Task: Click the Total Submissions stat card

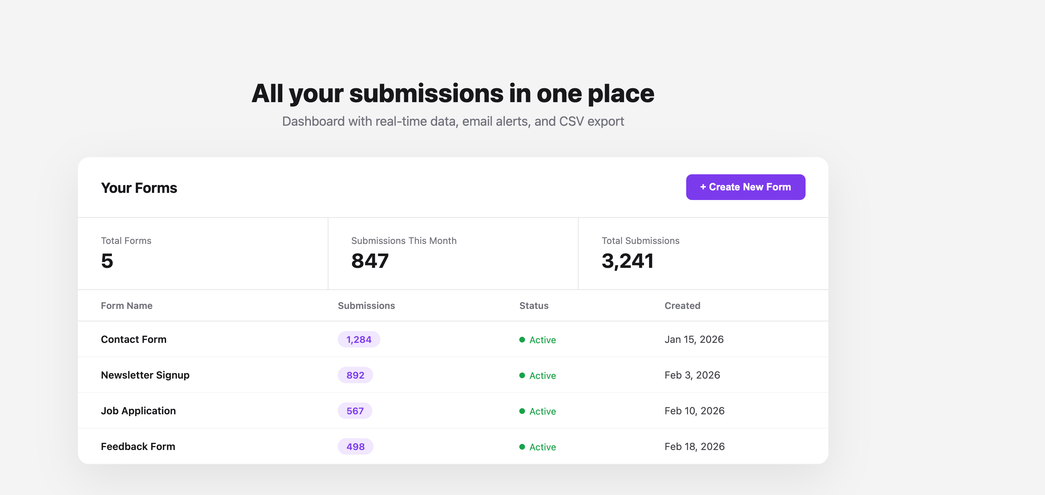Action: [x=703, y=253]
